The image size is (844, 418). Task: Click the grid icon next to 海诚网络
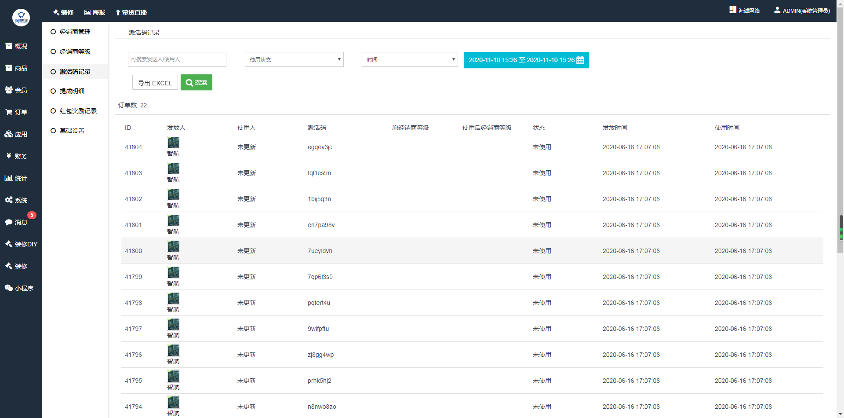click(733, 10)
